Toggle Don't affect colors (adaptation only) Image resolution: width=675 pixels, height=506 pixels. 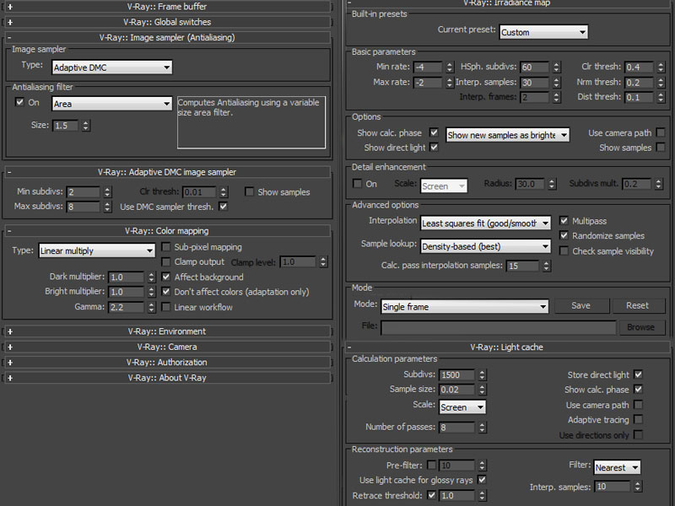[165, 291]
